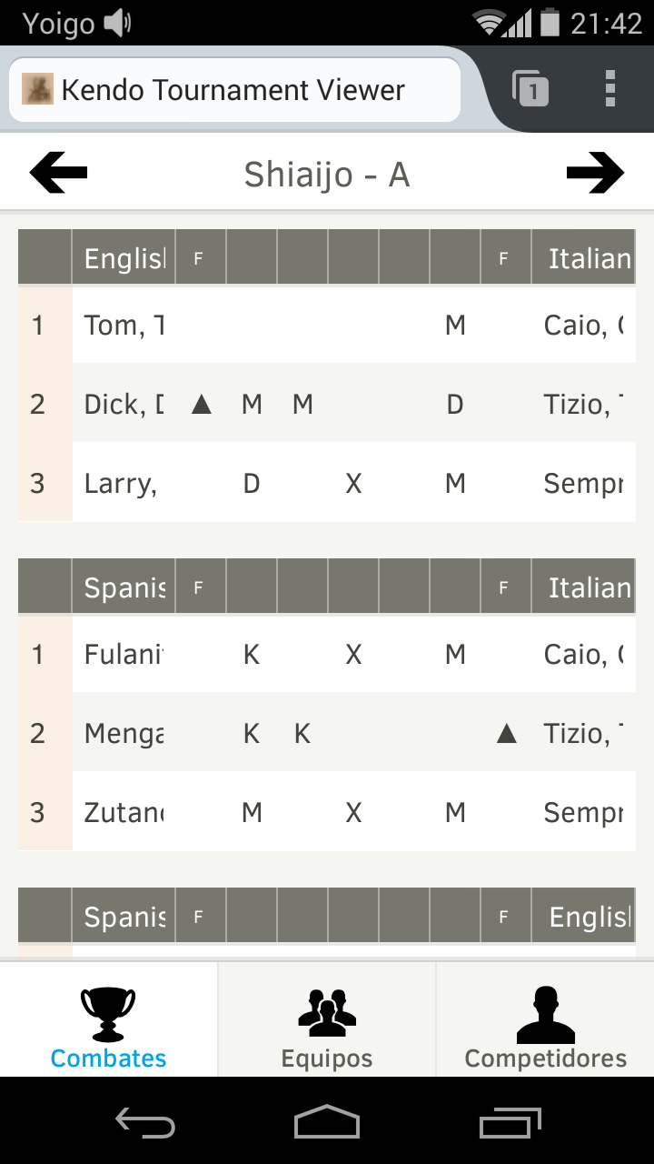
Task: Select the Shiaijo - A title
Action: point(327,174)
